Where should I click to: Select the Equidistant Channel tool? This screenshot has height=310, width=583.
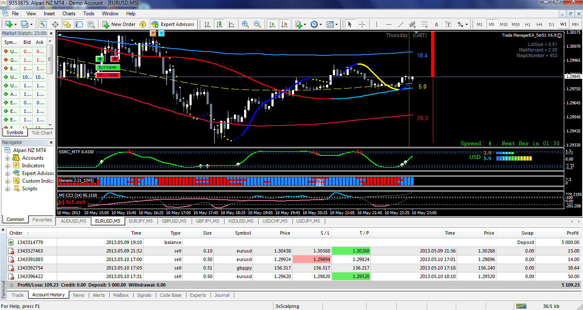click(x=413, y=24)
